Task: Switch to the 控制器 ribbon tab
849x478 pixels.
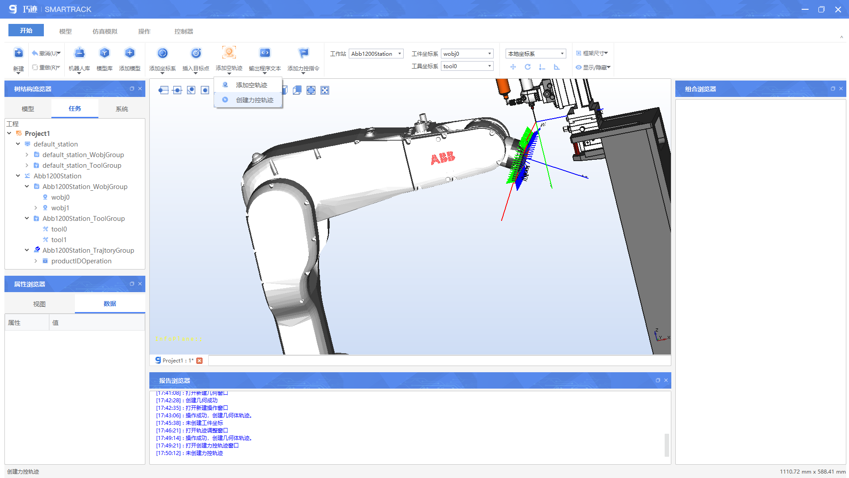Action: click(184, 31)
